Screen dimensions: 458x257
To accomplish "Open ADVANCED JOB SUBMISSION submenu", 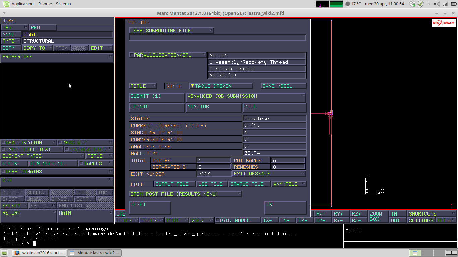I will click(x=246, y=97).
